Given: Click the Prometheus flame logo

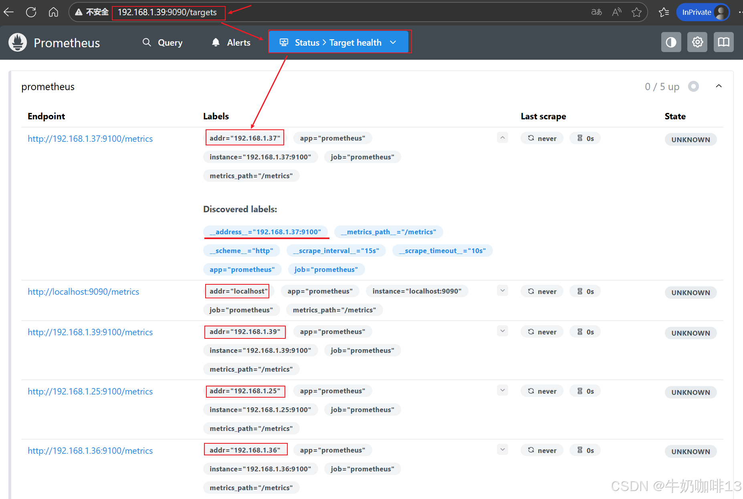Looking at the screenshot, I should 18,42.
